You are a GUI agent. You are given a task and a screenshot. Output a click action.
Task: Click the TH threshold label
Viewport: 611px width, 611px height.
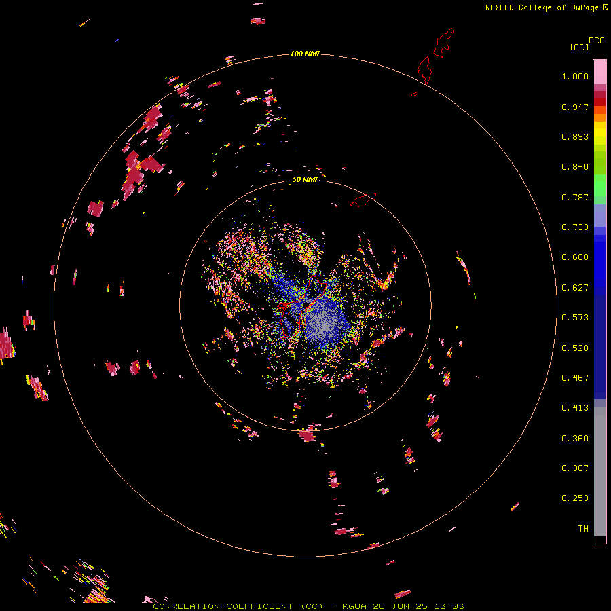coord(583,529)
